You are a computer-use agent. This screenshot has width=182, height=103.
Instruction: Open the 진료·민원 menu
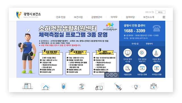61,17
